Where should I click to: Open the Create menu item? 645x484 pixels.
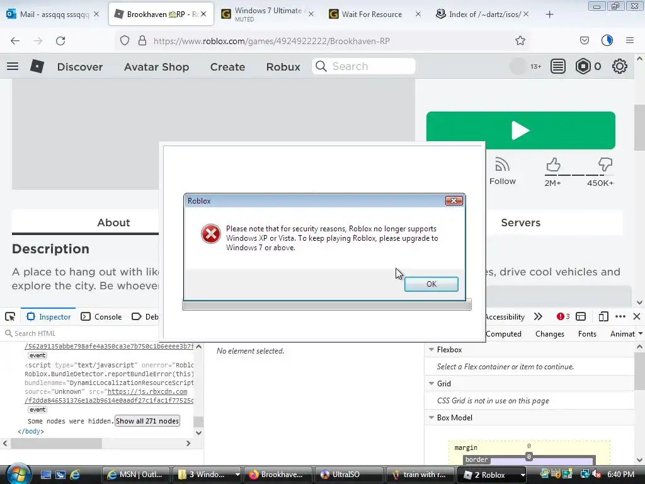(x=227, y=67)
